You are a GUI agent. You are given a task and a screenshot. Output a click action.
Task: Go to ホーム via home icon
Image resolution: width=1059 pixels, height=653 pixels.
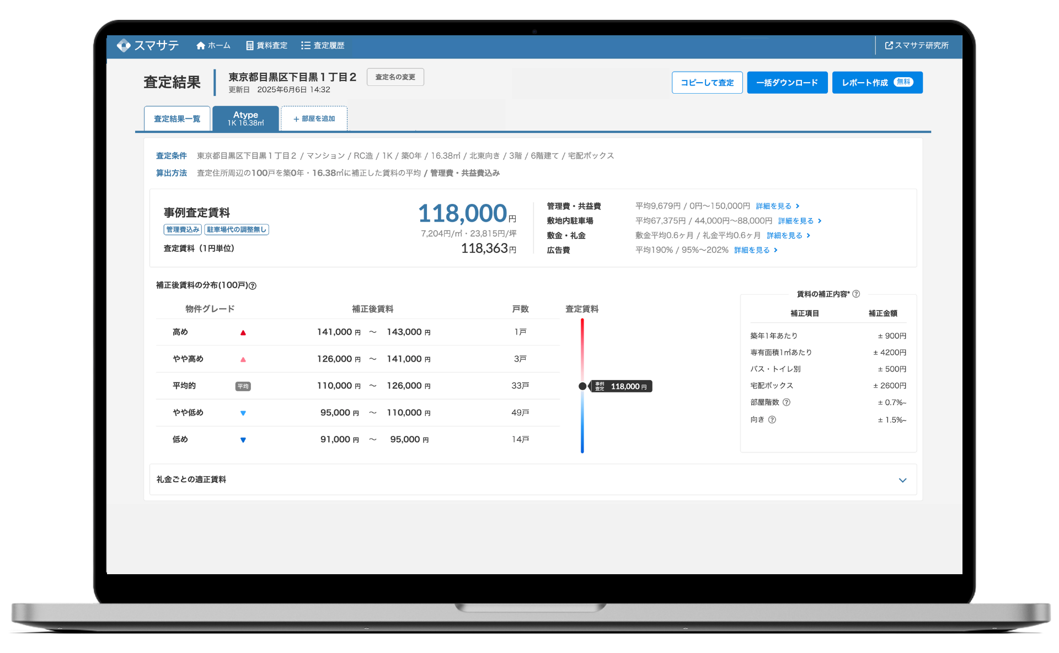(213, 46)
